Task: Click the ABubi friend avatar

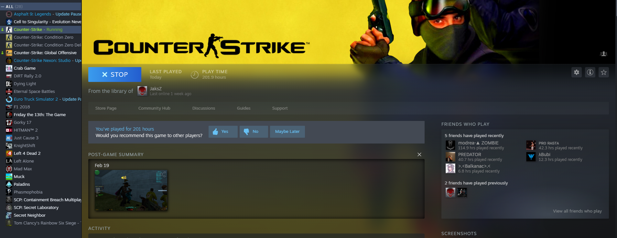Action: [531, 157]
